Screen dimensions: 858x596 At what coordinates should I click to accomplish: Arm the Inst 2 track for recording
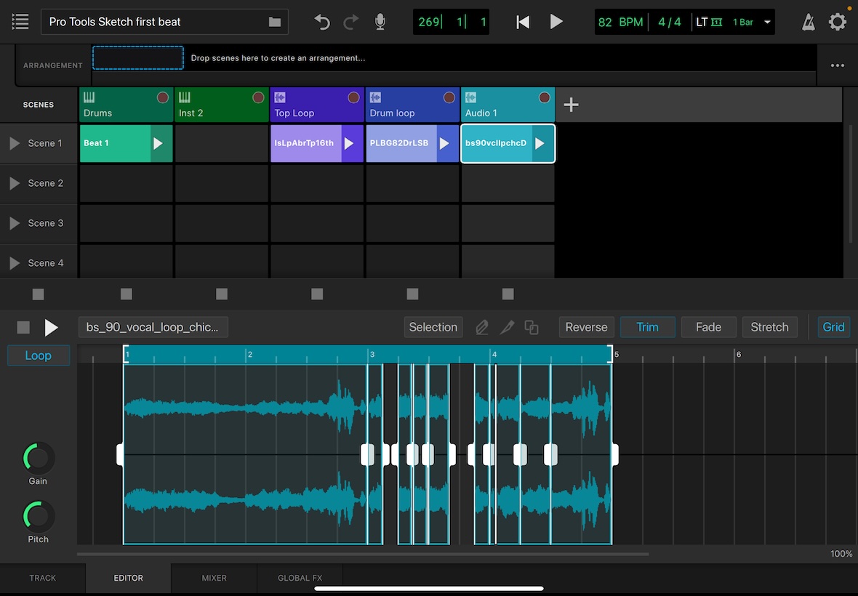coord(258,97)
